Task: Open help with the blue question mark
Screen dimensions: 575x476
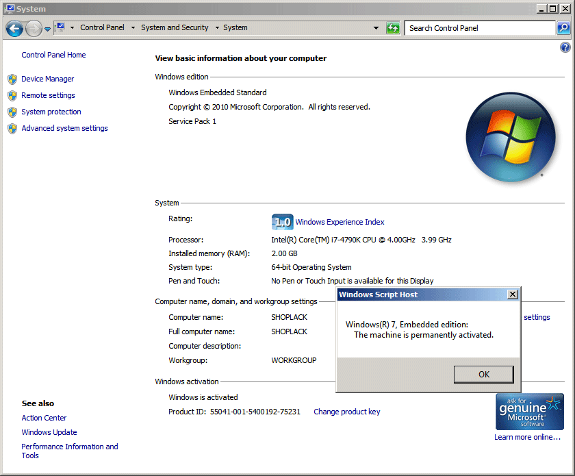Action: click(x=565, y=47)
